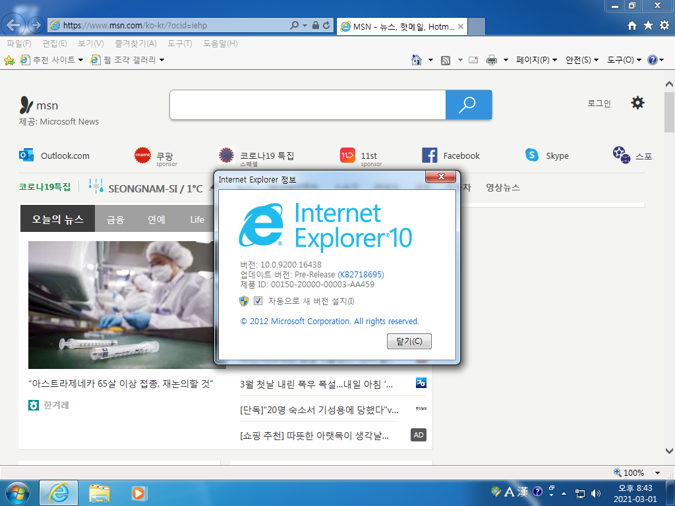Open the 즐겨찾기(A) menu

click(x=136, y=43)
